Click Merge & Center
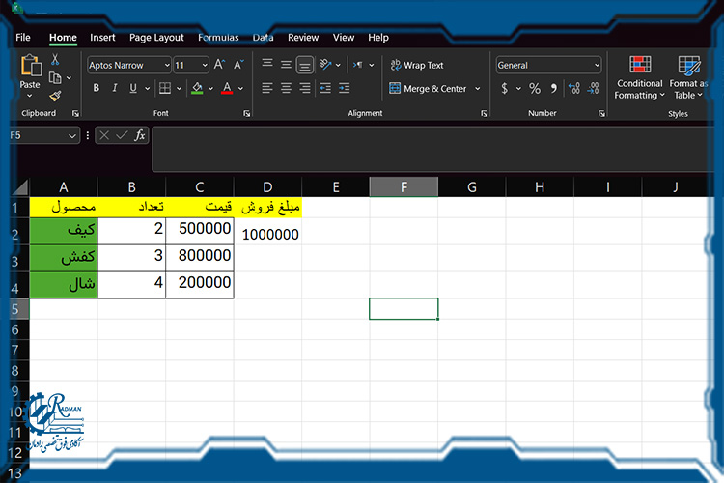 coord(428,88)
